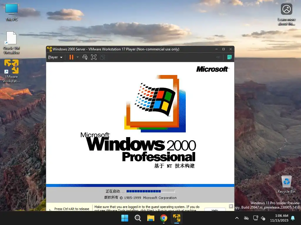Image resolution: width=301 pixels, height=225 pixels.
Task: Click the '1985-1999 Microsoft Corporation' copyright text
Action: coord(150,198)
